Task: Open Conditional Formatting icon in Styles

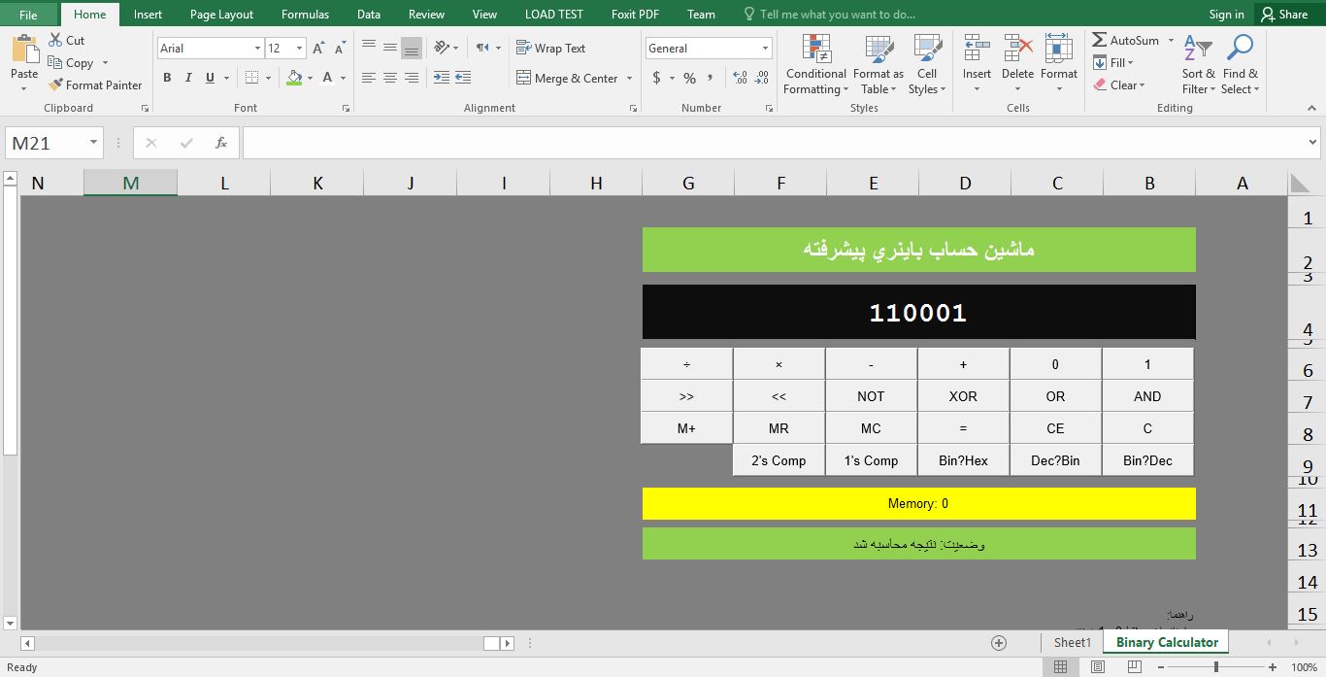Action: (815, 49)
